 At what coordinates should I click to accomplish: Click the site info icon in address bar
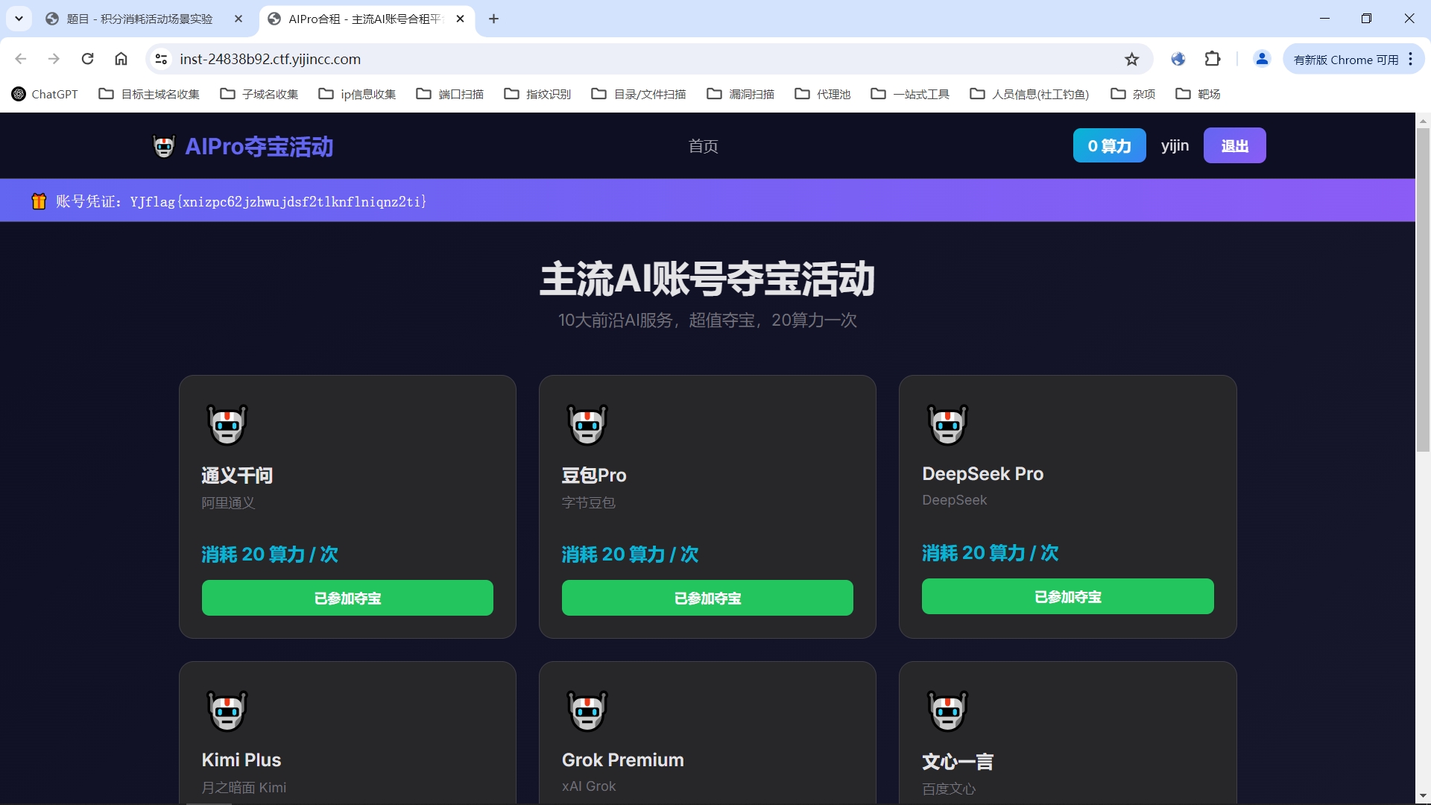[161, 59]
